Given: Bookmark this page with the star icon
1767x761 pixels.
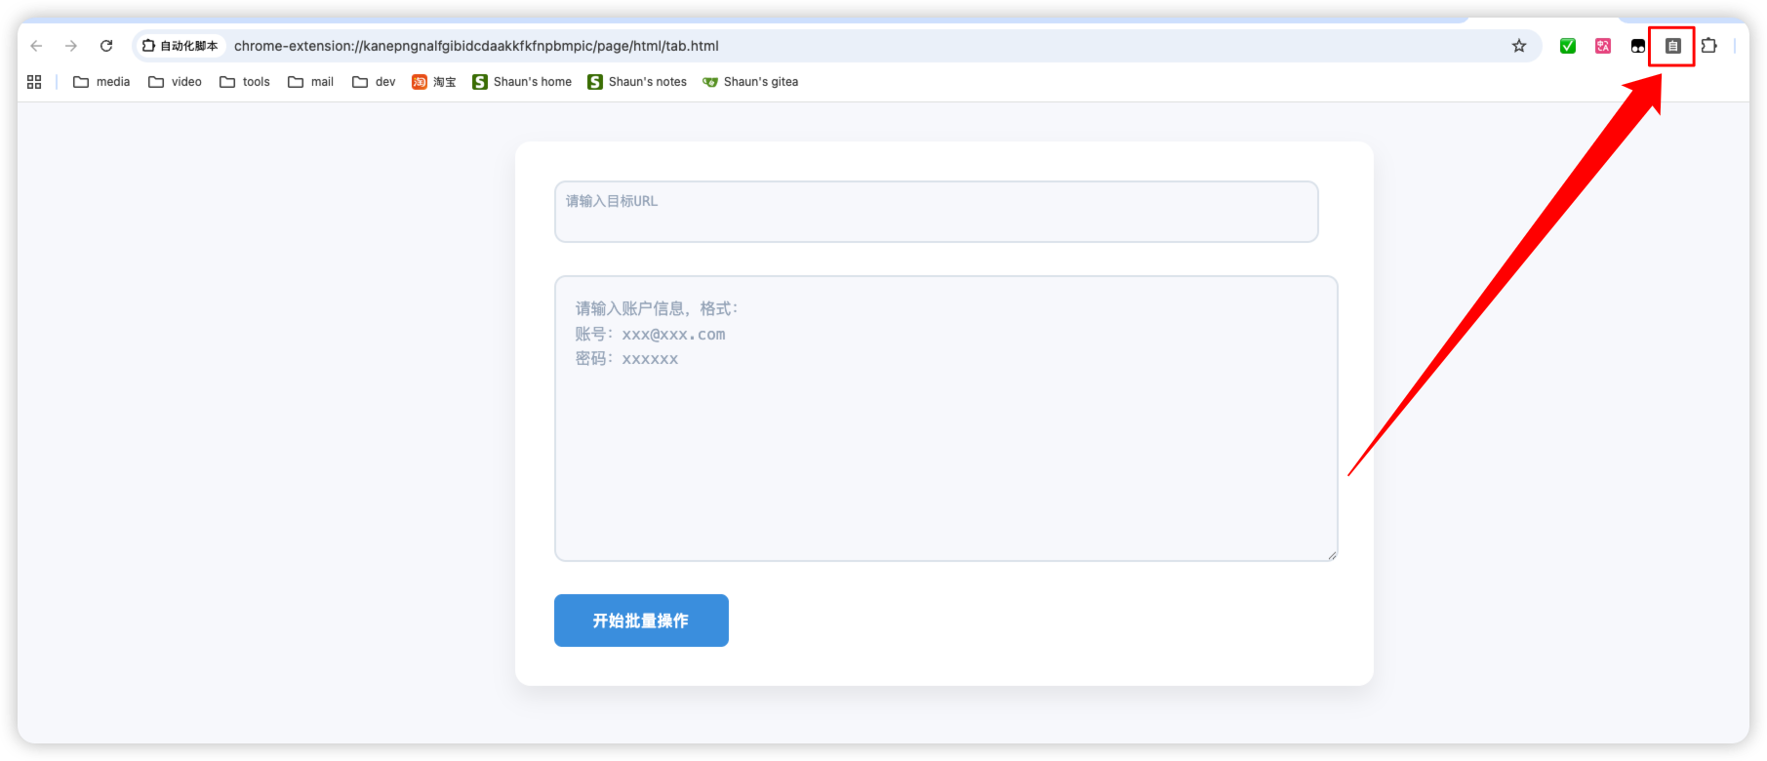Looking at the screenshot, I should pyautogui.click(x=1518, y=46).
